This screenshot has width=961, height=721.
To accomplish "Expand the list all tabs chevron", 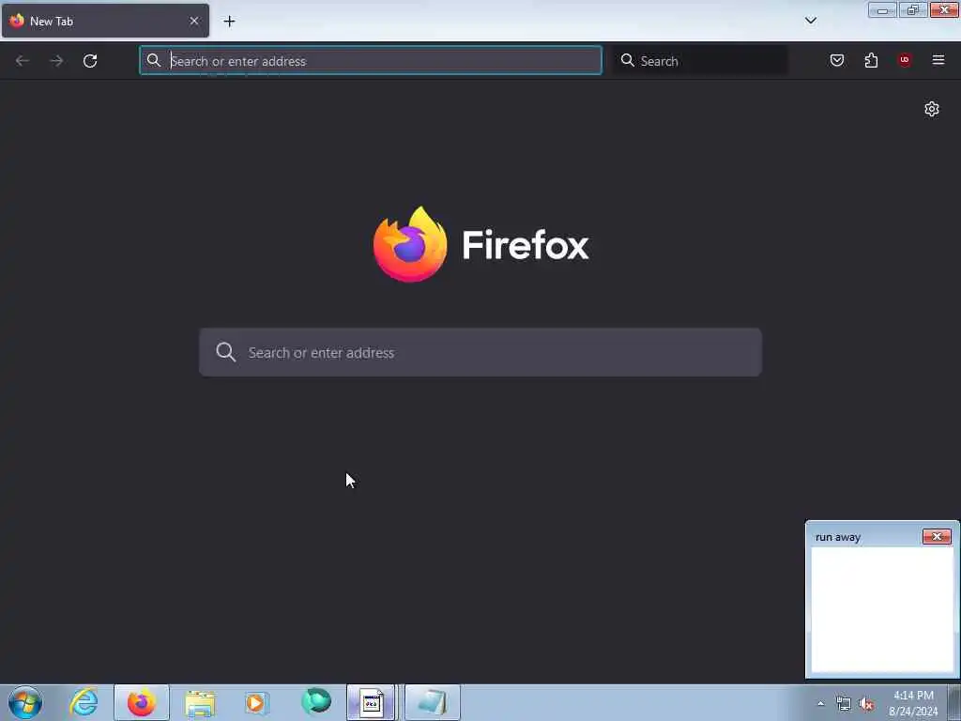I will click(810, 21).
